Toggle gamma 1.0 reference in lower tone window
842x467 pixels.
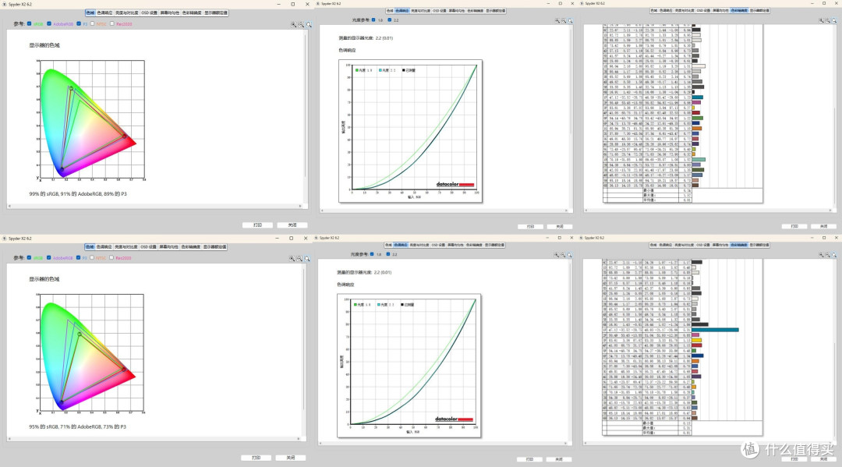point(372,254)
